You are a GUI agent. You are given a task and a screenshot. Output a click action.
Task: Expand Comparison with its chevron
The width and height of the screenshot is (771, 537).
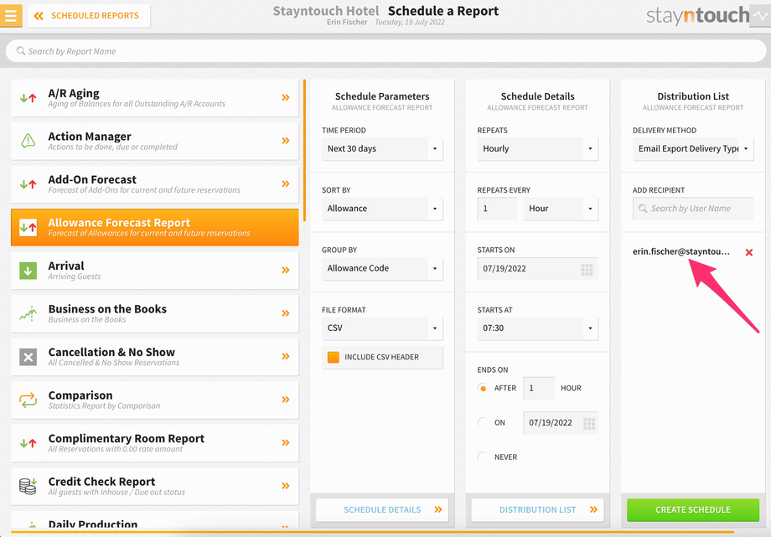tap(285, 400)
